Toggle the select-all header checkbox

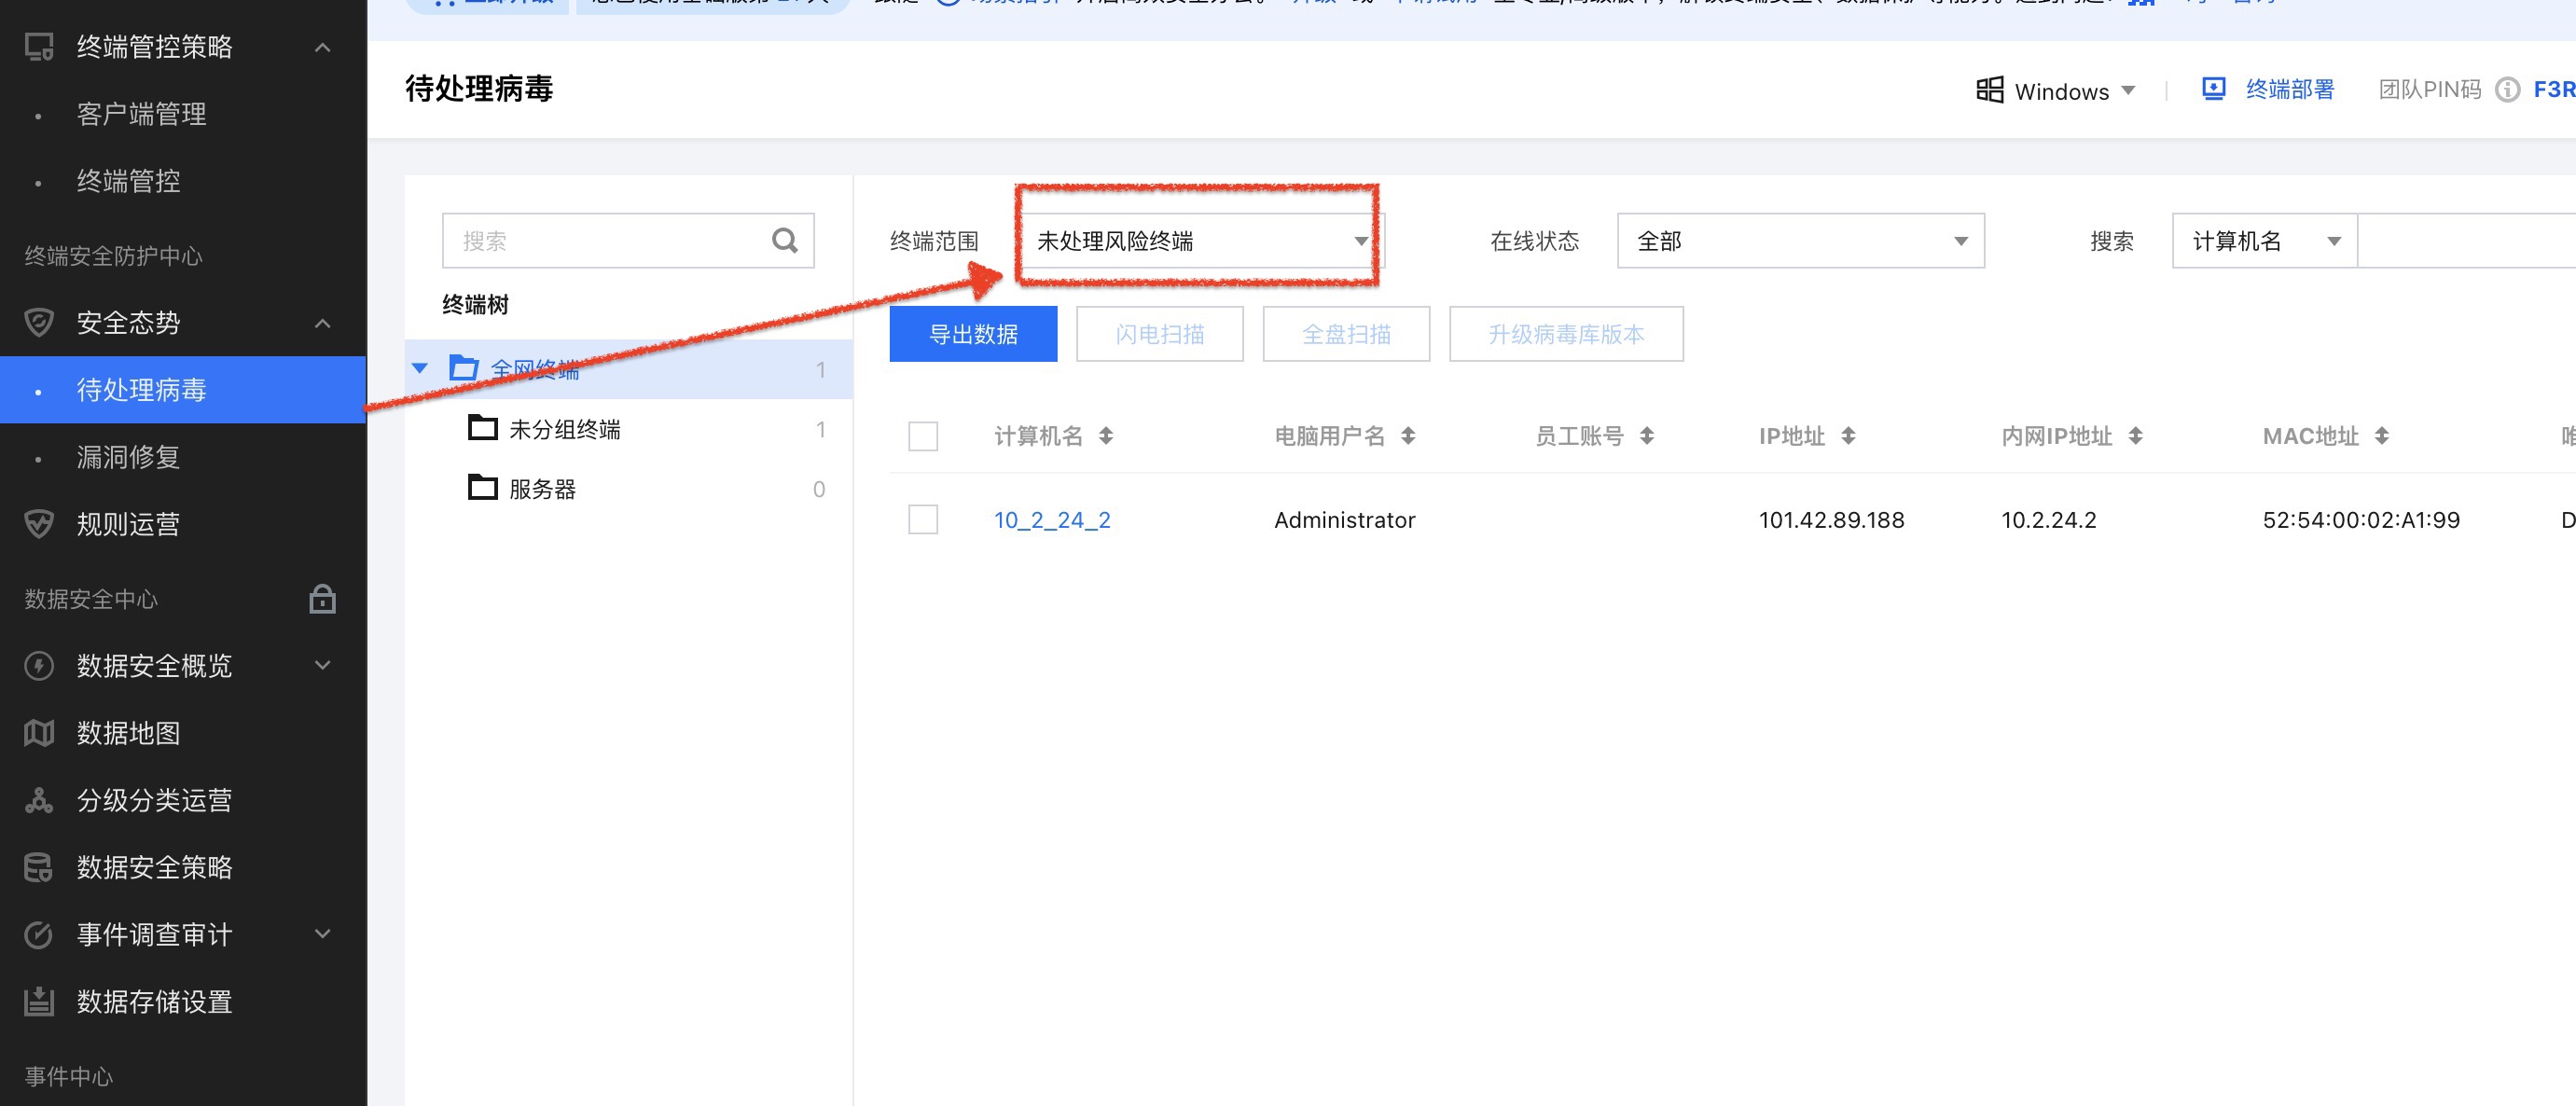(x=922, y=436)
